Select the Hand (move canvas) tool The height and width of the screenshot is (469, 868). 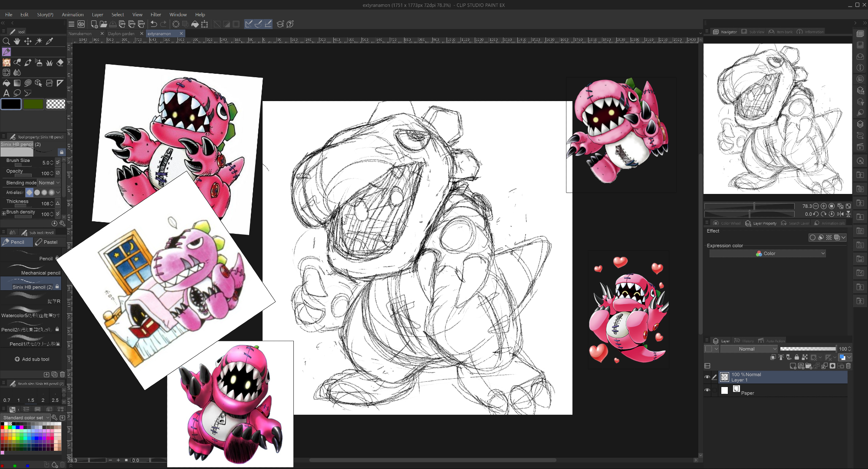coord(17,41)
